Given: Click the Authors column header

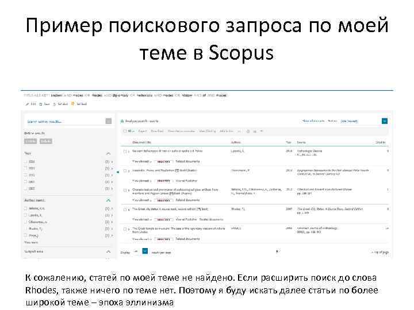Looking at the screenshot, I should click(236, 142).
